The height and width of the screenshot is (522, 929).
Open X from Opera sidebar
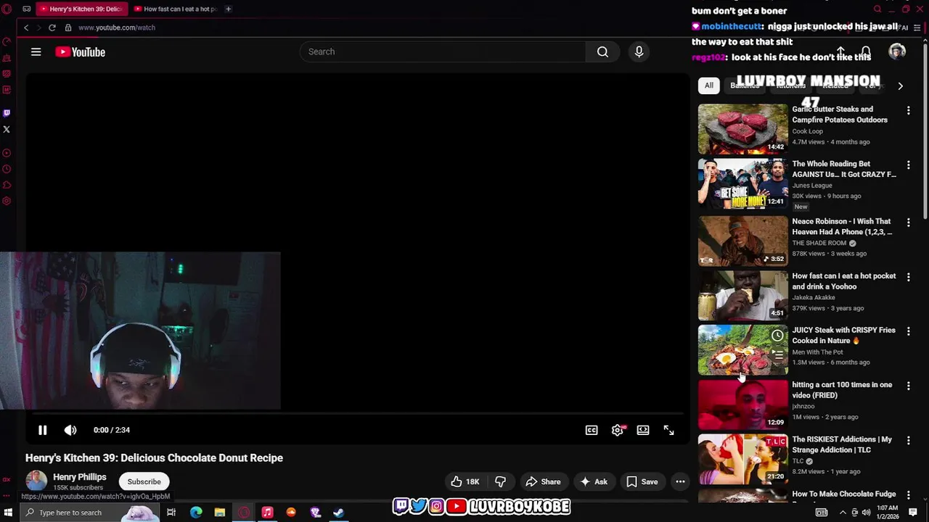pos(7,129)
